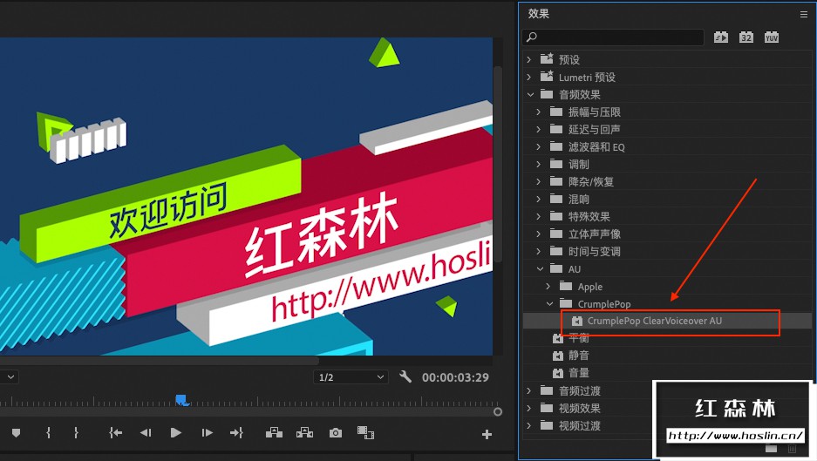This screenshot has width=817, height=461.
Task: Expand the 音频过渡 folder
Action: (529, 390)
